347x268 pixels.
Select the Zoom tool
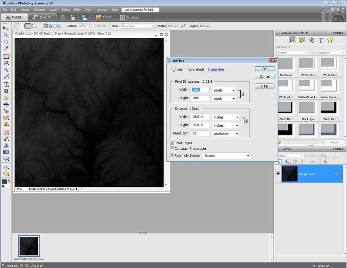6,35
